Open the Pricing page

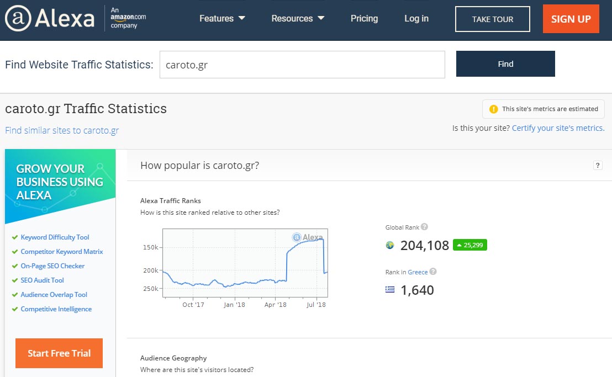364,19
